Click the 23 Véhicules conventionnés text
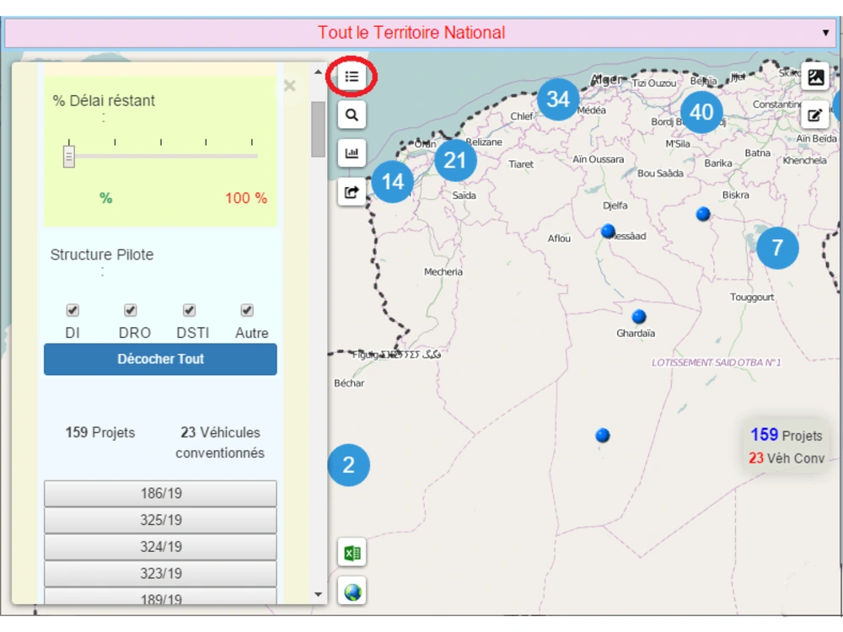The height and width of the screenshot is (632, 843). point(220,442)
